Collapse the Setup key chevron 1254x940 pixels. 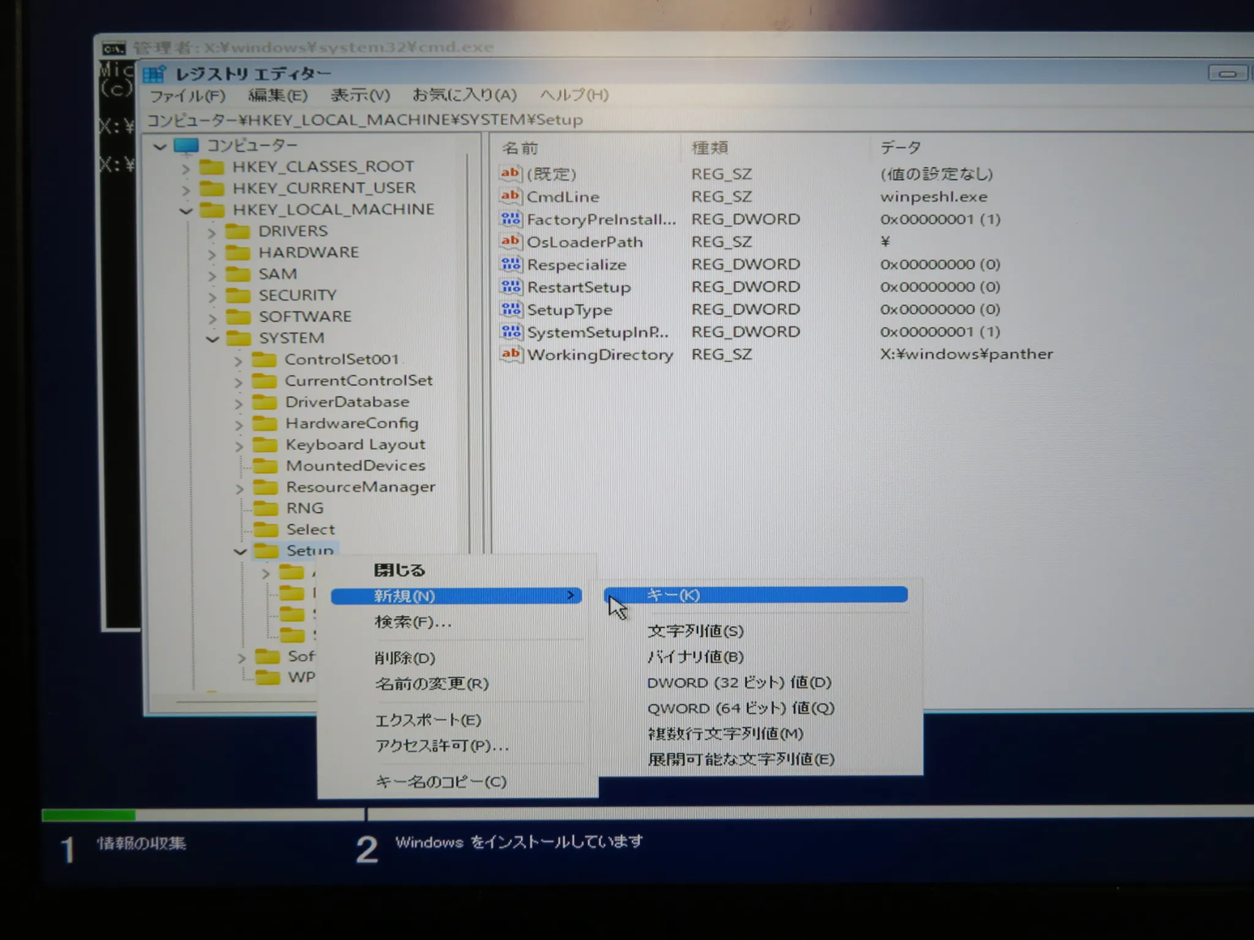pos(240,552)
